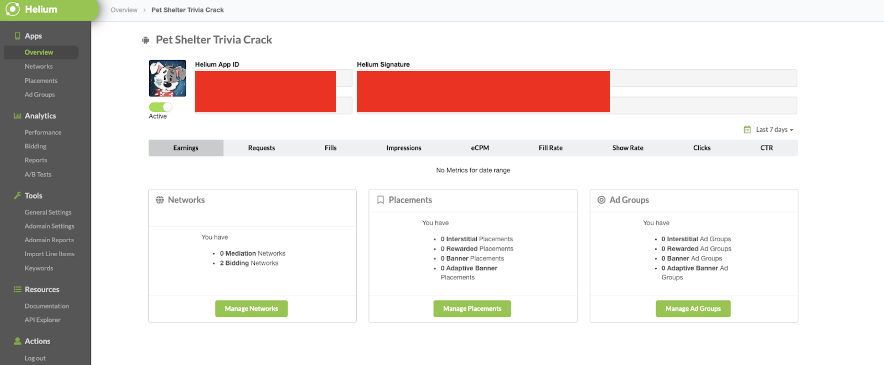The image size is (884, 365).
Task: Click the globe icon in Networks card
Action: point(160,200)
